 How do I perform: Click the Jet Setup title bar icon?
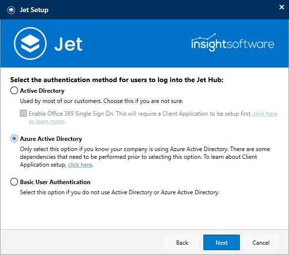coord(11,10)
